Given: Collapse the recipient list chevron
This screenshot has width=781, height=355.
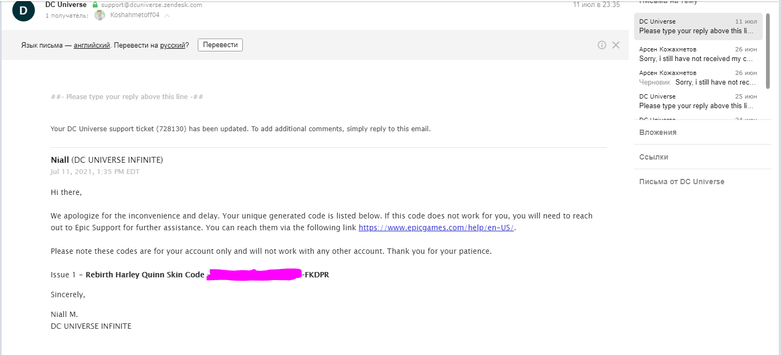Looking at the screenshot, I should pos(167,16).
